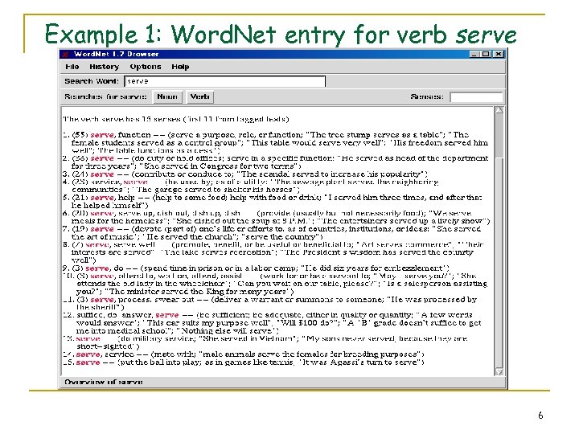The width and height of the screenshot is (579, 434).
Task: Click the slide title 'Example 1: WordNet entry'
Action: point(281,34)
